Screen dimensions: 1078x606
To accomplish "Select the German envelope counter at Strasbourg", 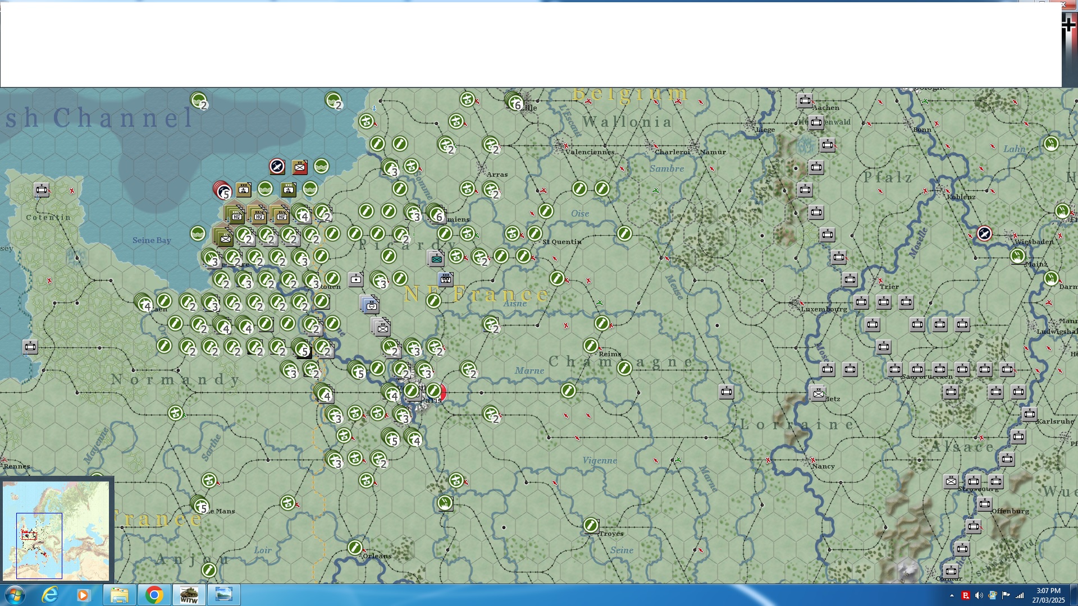I will tap(951, 481).
